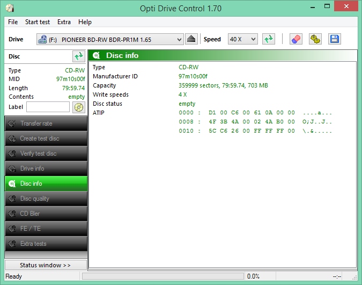Select Create test disc
This screenshot has height=285, width=362.
[x=46, y=138]
